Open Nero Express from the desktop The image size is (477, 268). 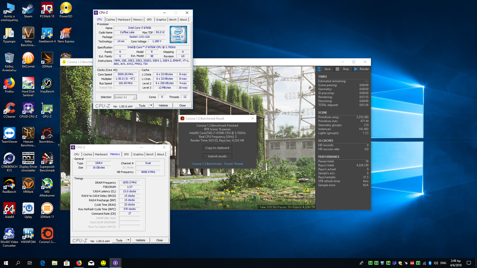(x=66, y=35)
